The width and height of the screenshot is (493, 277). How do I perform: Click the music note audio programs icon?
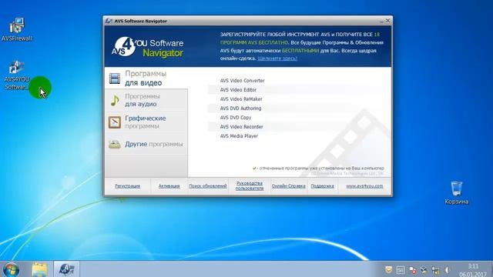115,100
